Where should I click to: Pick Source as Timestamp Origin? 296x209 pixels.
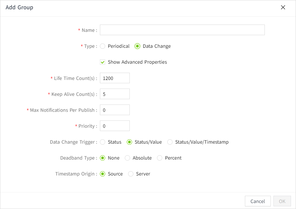103,174
